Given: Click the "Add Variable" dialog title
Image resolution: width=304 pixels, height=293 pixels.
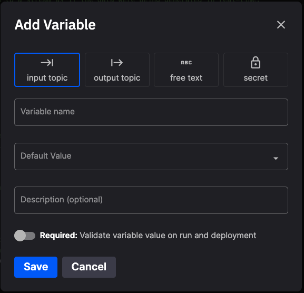Looking at the screenshot, I should [x=55, y=25].
